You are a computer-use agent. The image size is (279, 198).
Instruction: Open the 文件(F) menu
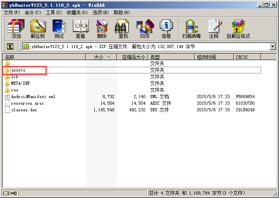(12, 12)
